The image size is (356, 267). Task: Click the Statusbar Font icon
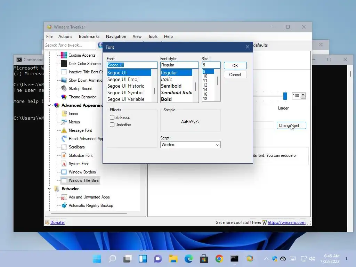pyautogui.click(x=64, y=155)
